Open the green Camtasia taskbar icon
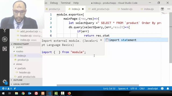This screenshot has width=172, height=96. click(56, 93)
